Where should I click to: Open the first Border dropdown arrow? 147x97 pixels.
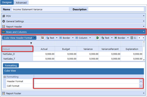73,38
